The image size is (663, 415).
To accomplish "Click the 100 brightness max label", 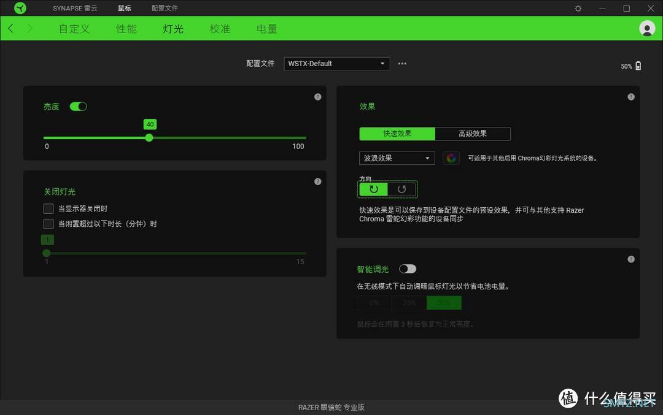I will 298,146.
